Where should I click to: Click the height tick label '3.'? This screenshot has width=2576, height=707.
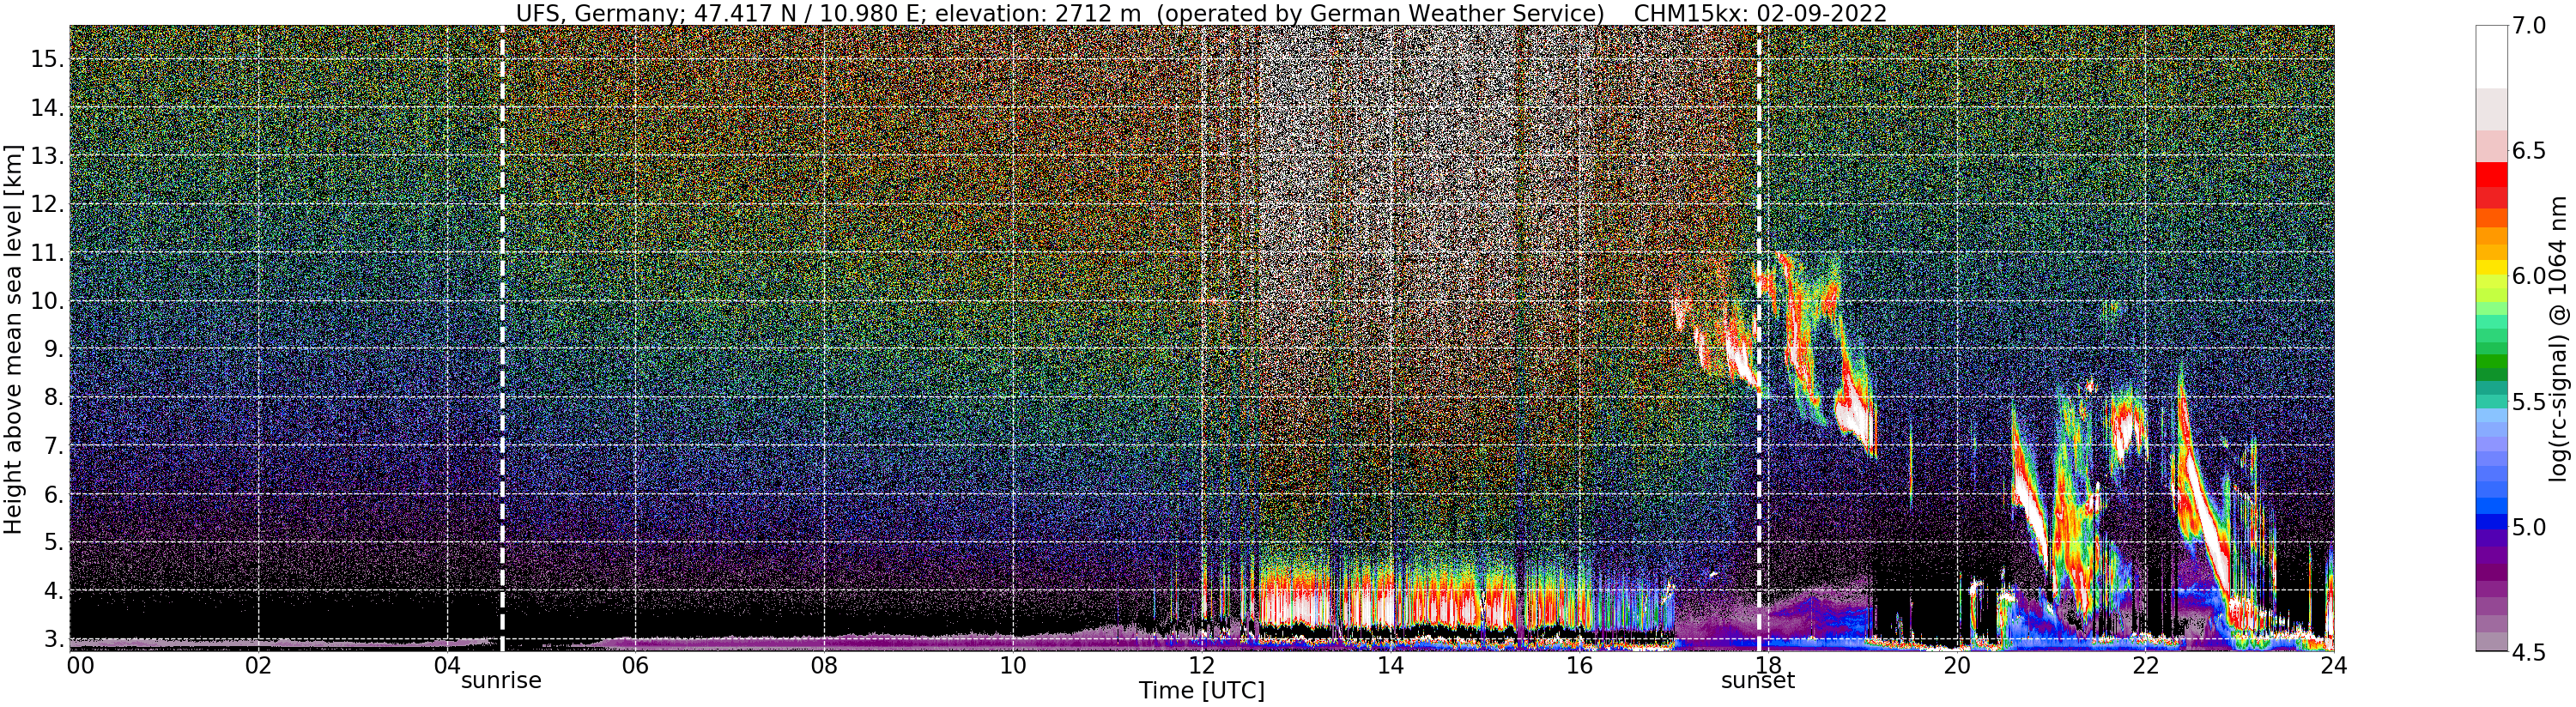click(x=53, y=639)
